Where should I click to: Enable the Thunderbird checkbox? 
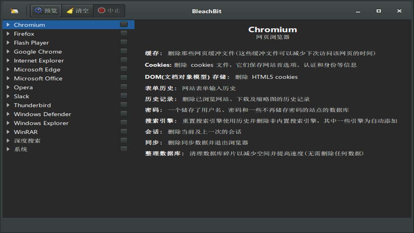123,105
